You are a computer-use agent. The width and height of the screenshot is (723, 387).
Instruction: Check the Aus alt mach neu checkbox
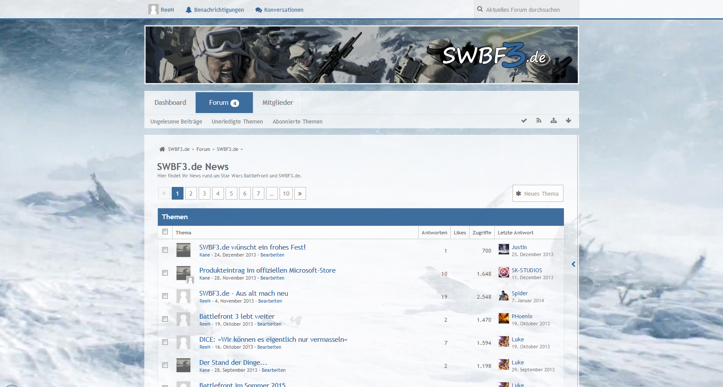(165, 296)
